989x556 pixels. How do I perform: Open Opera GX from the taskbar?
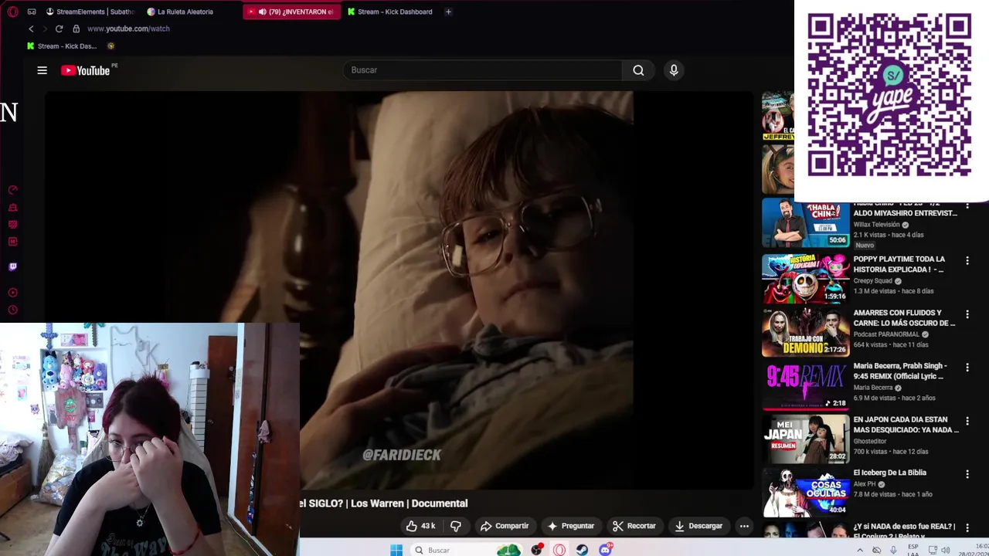[559, 550]
